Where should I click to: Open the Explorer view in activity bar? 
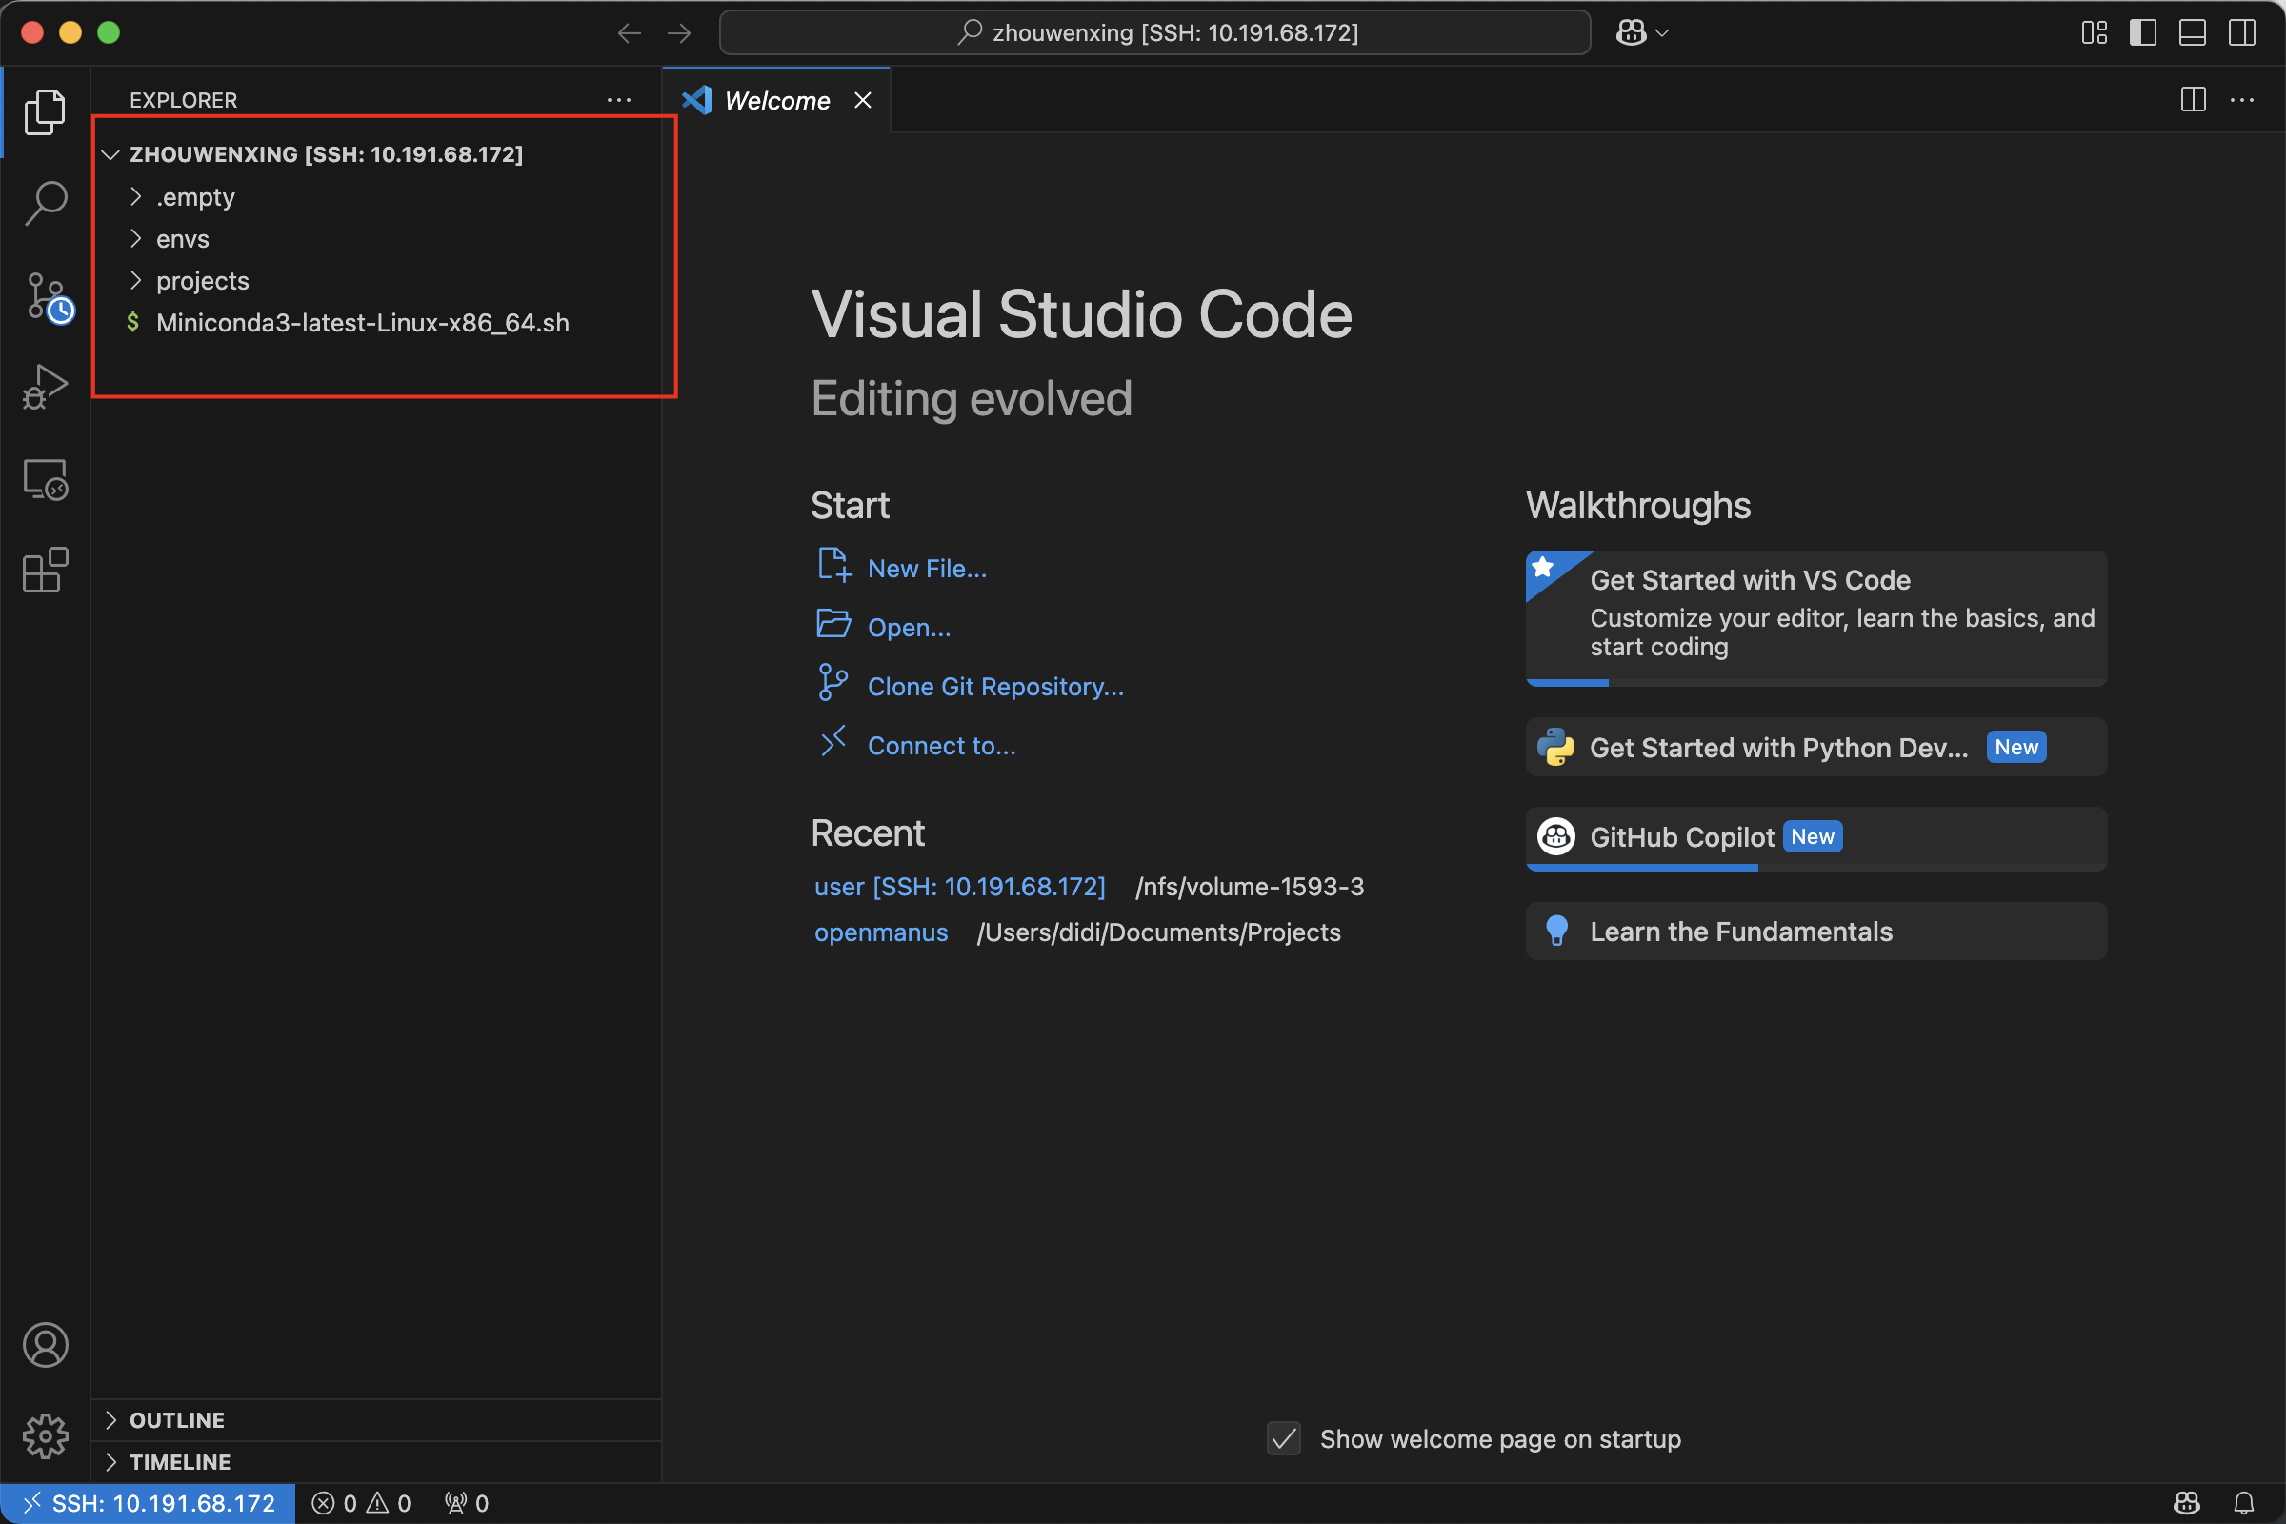pyautogui.click(x=45, y=111)
